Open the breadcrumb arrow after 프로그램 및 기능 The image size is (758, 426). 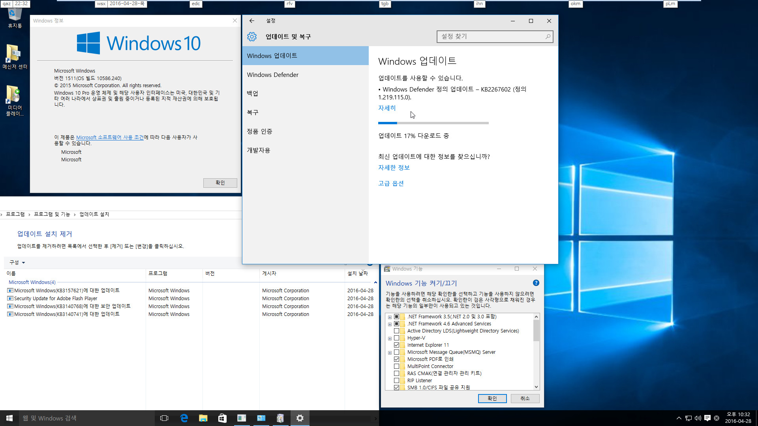coord(75,215)
